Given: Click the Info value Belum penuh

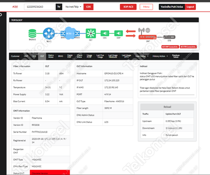Looking at the screenshot, I should pyautogui.click(x=172, y=135).
